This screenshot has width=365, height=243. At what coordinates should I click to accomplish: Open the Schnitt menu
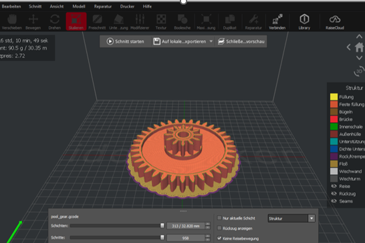(35, 7)
